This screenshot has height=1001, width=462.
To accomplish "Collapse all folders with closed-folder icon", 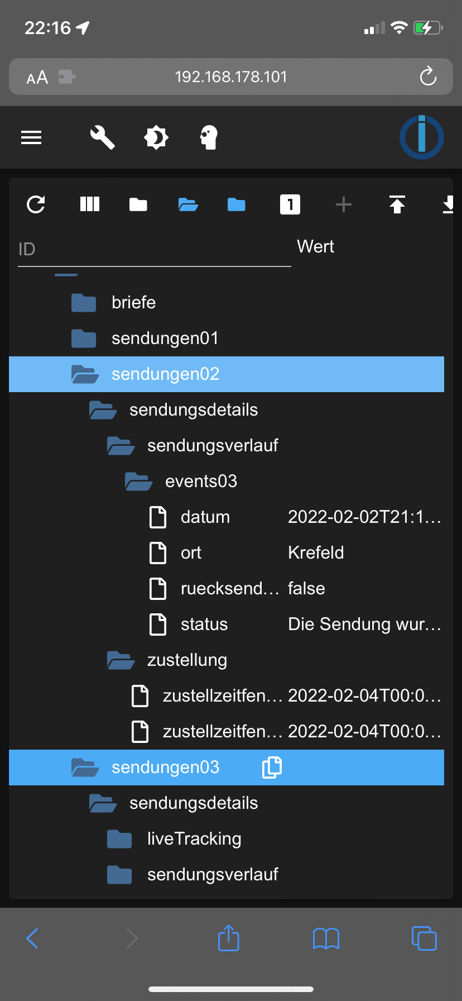I will pos(138,204).
